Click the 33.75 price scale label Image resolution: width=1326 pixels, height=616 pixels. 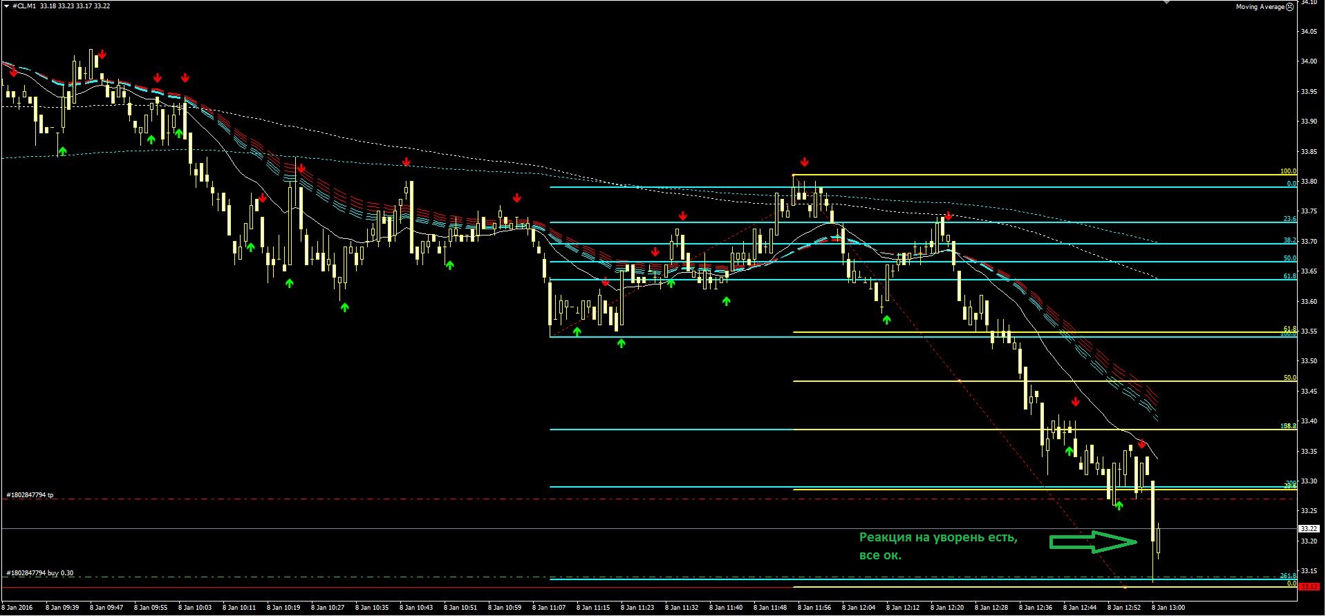1309,211
